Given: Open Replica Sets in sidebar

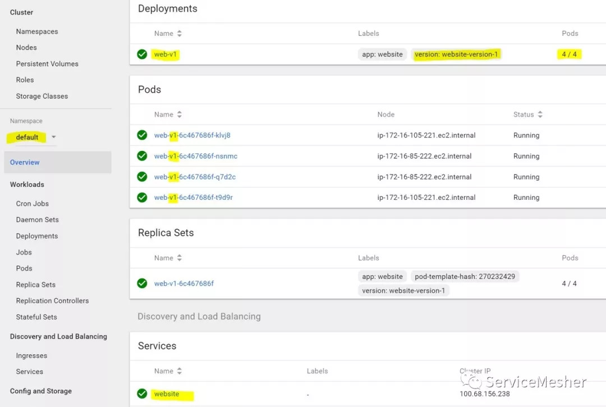Looking at the screenshot, I should [35, 285].
